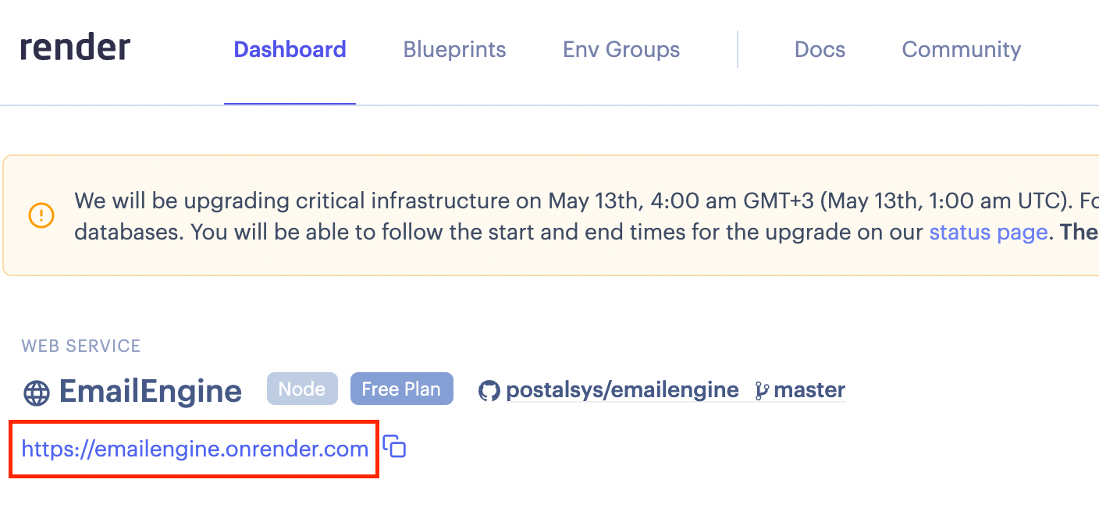Viewport: 1099px width, 515px height.
Task: Click the Free Plan badge
Action: [401, 389]
